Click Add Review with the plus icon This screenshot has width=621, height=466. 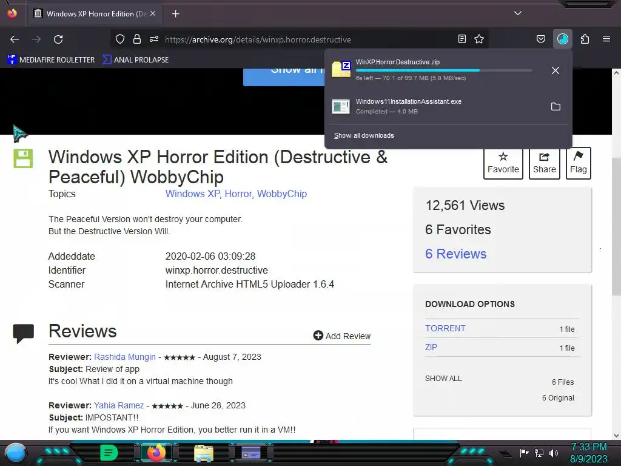click(342, 336)
